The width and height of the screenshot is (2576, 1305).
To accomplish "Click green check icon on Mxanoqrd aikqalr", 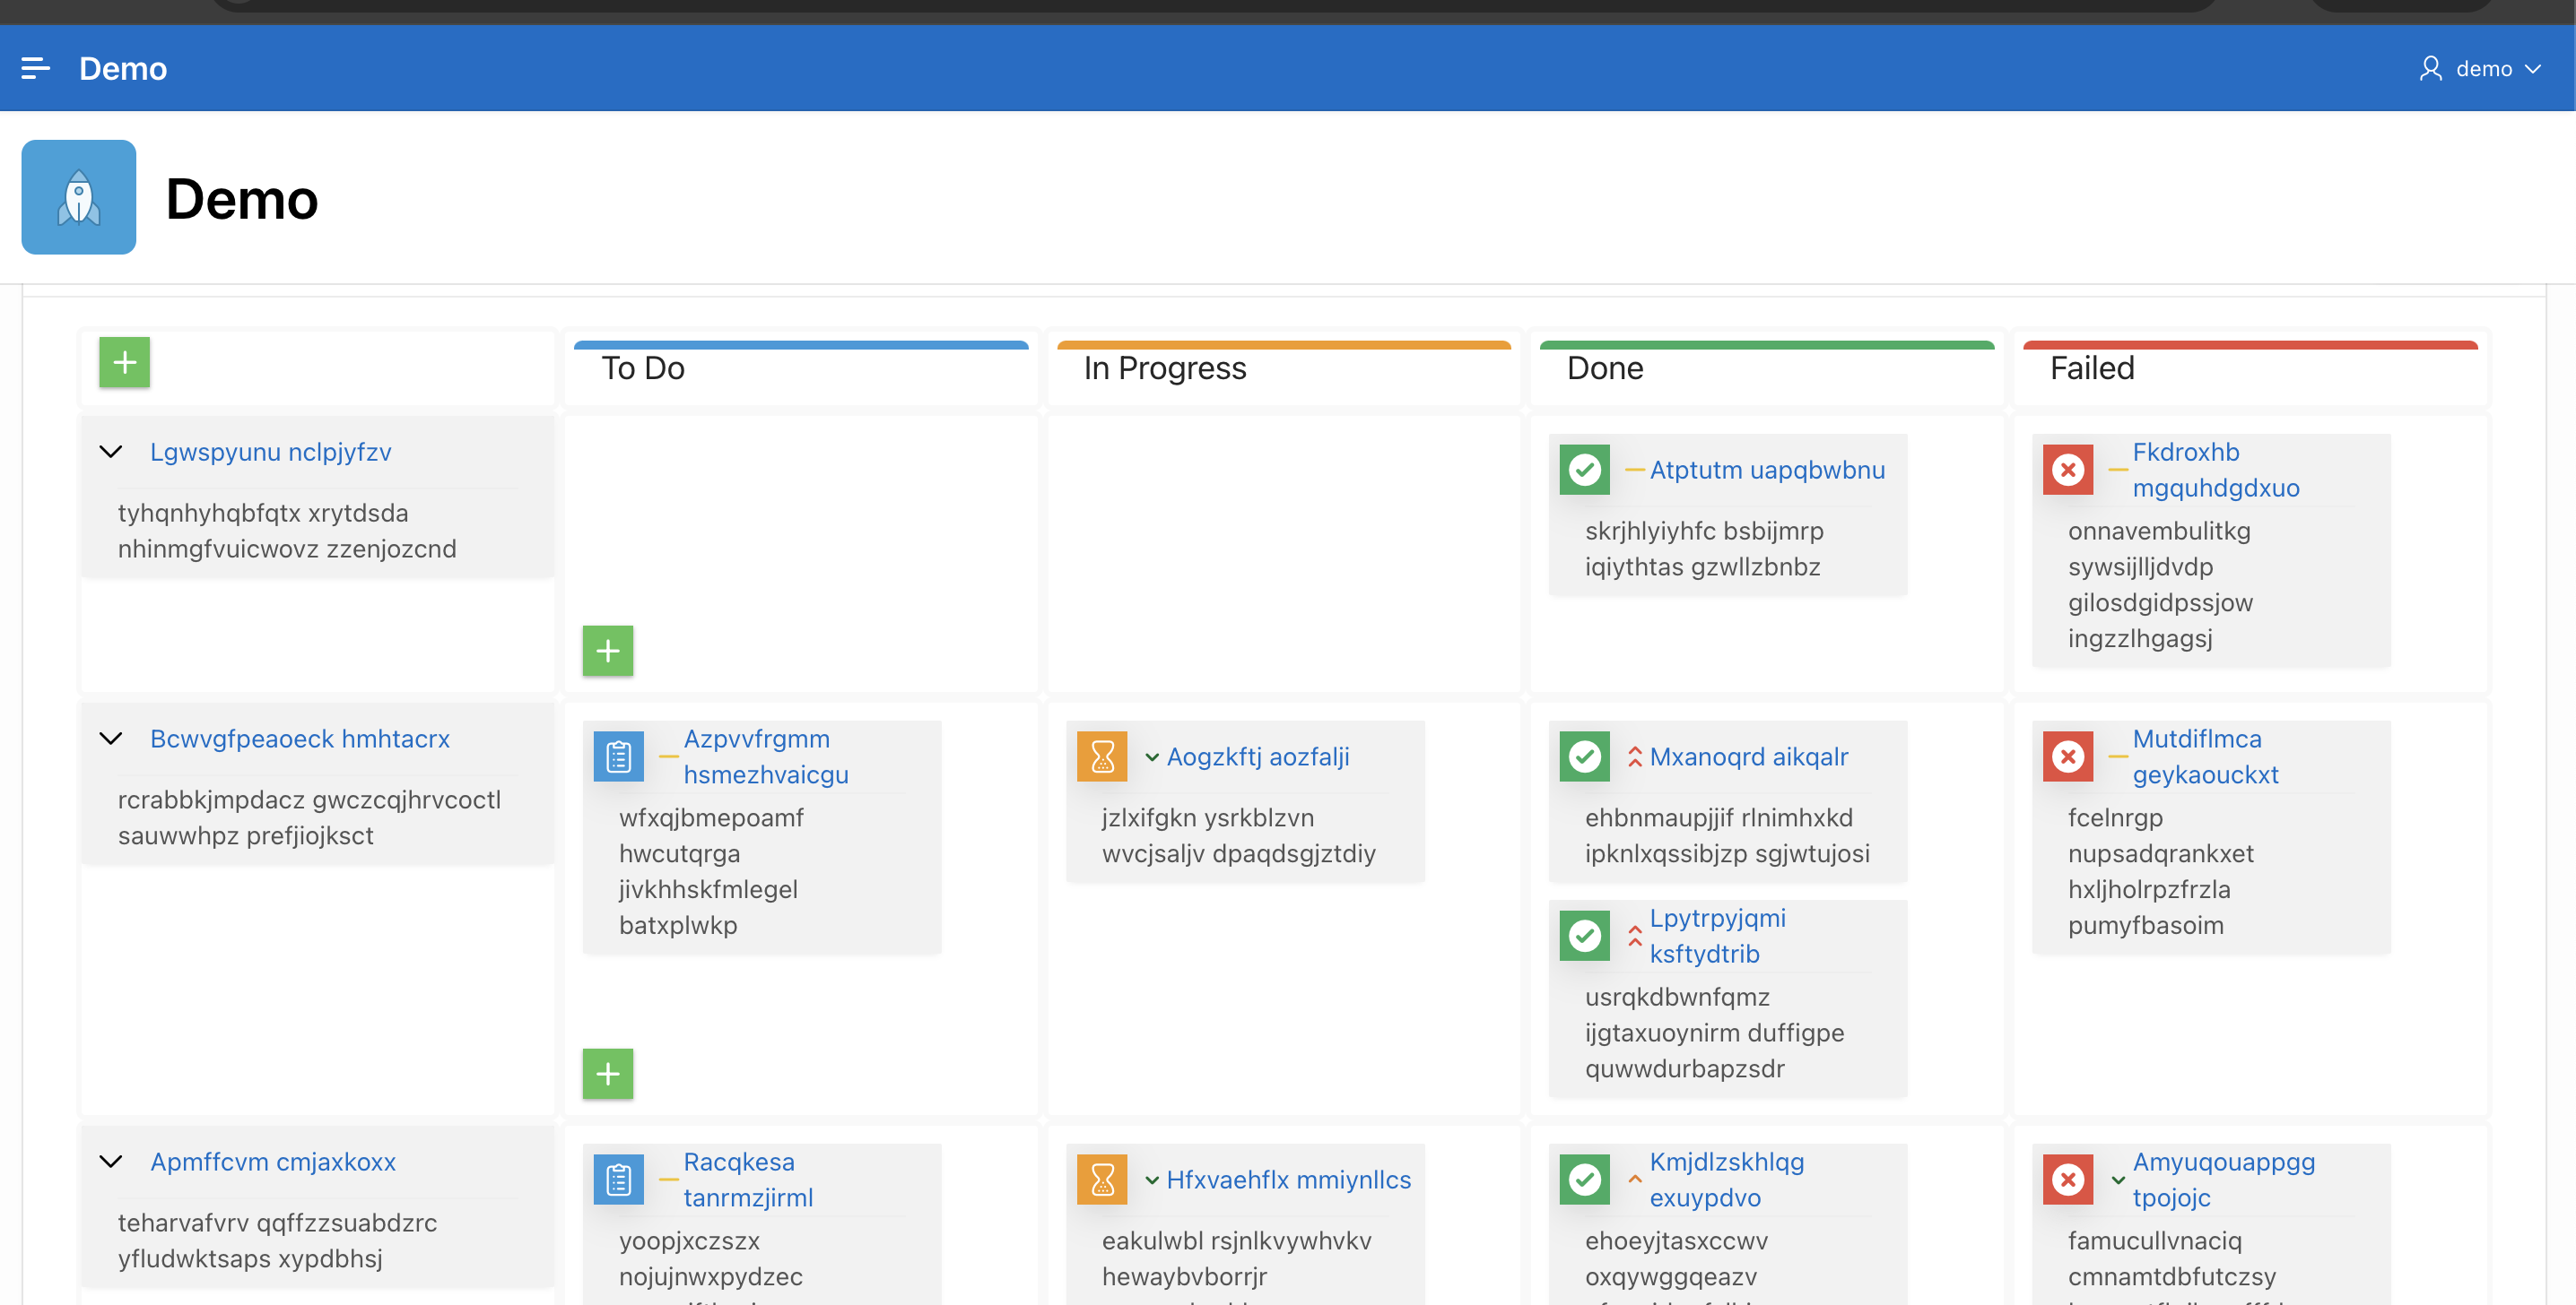I will (1584, 756).
